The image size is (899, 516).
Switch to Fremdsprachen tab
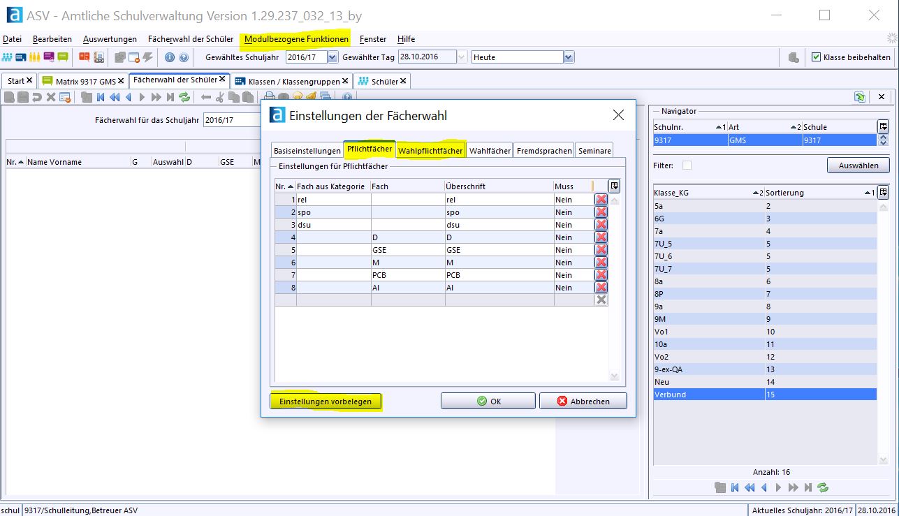click(544, 150)
